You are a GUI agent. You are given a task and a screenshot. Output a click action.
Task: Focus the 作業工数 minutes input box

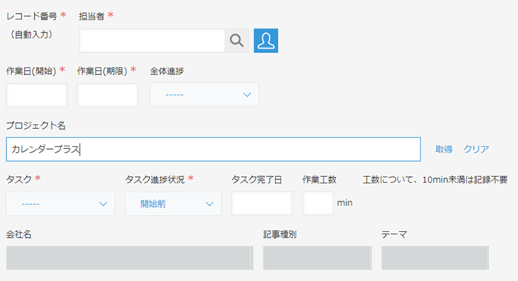318,204
